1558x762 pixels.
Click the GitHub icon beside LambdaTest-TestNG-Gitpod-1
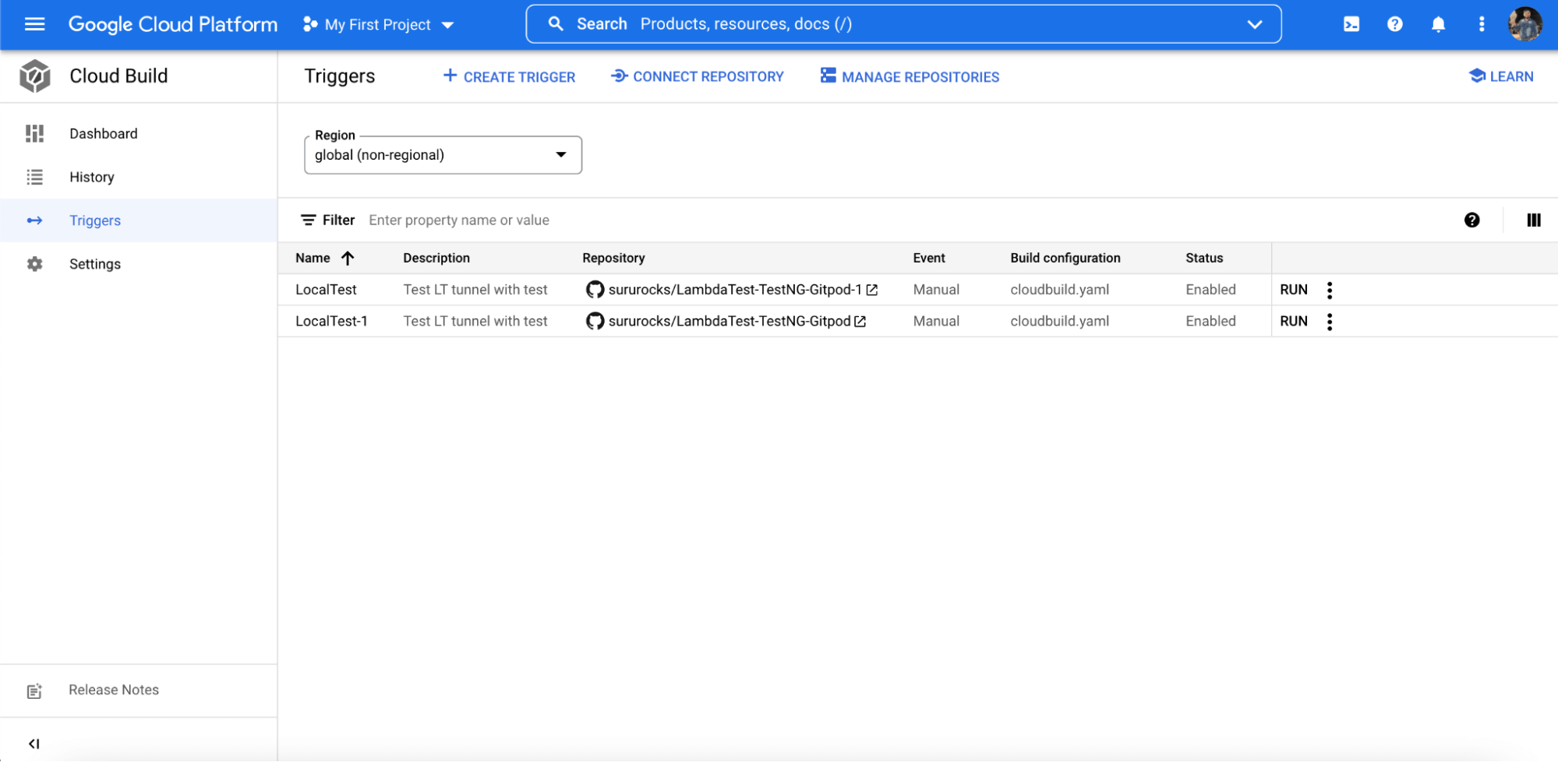click(595, 289)
